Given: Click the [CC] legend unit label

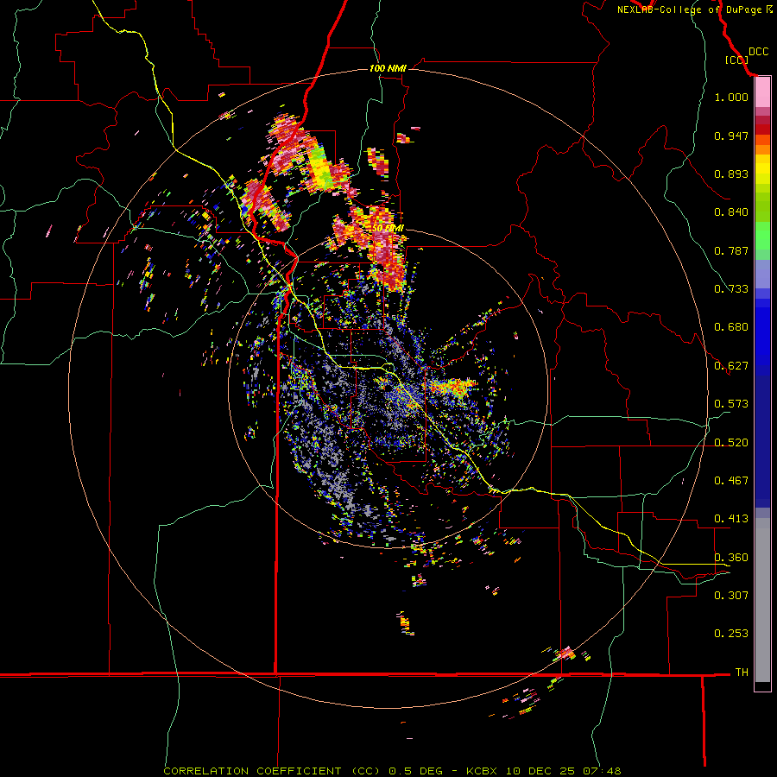Looking at the screenshot, I should pyautogui.click(x=737, y=60).
